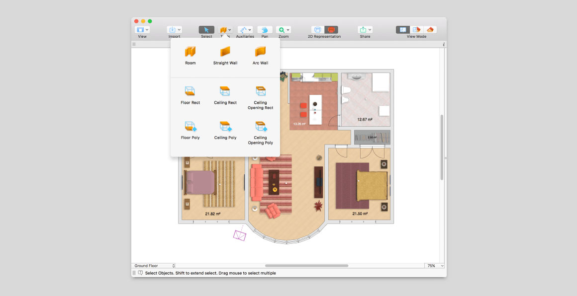Switch to 3D view mode
Screen dimensions: 577x296
pyautogui.click(x=430, y=30)
